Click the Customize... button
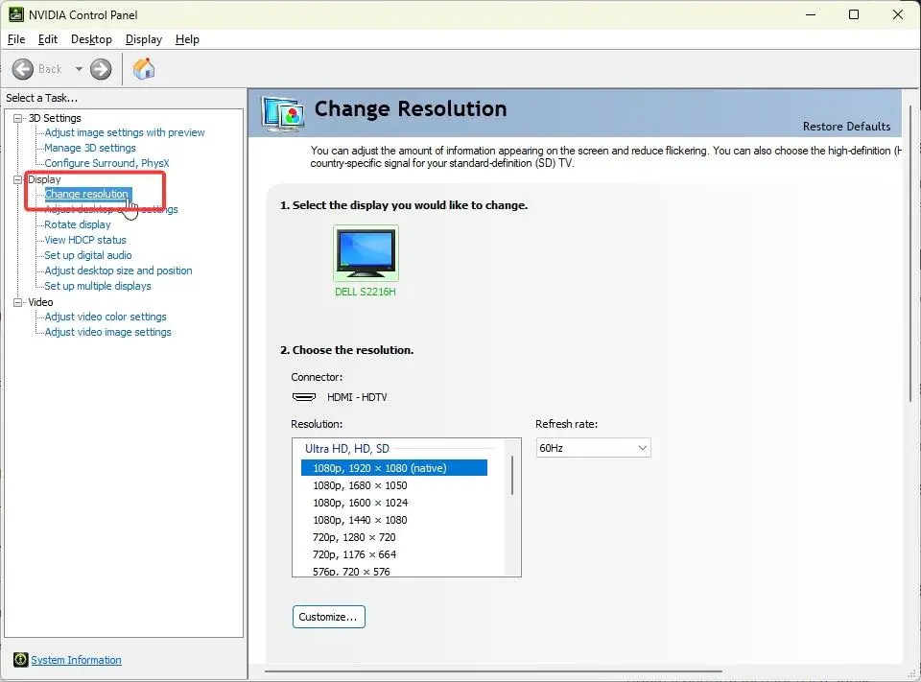This screenshot has height=682, width=921. coord(329,617)
